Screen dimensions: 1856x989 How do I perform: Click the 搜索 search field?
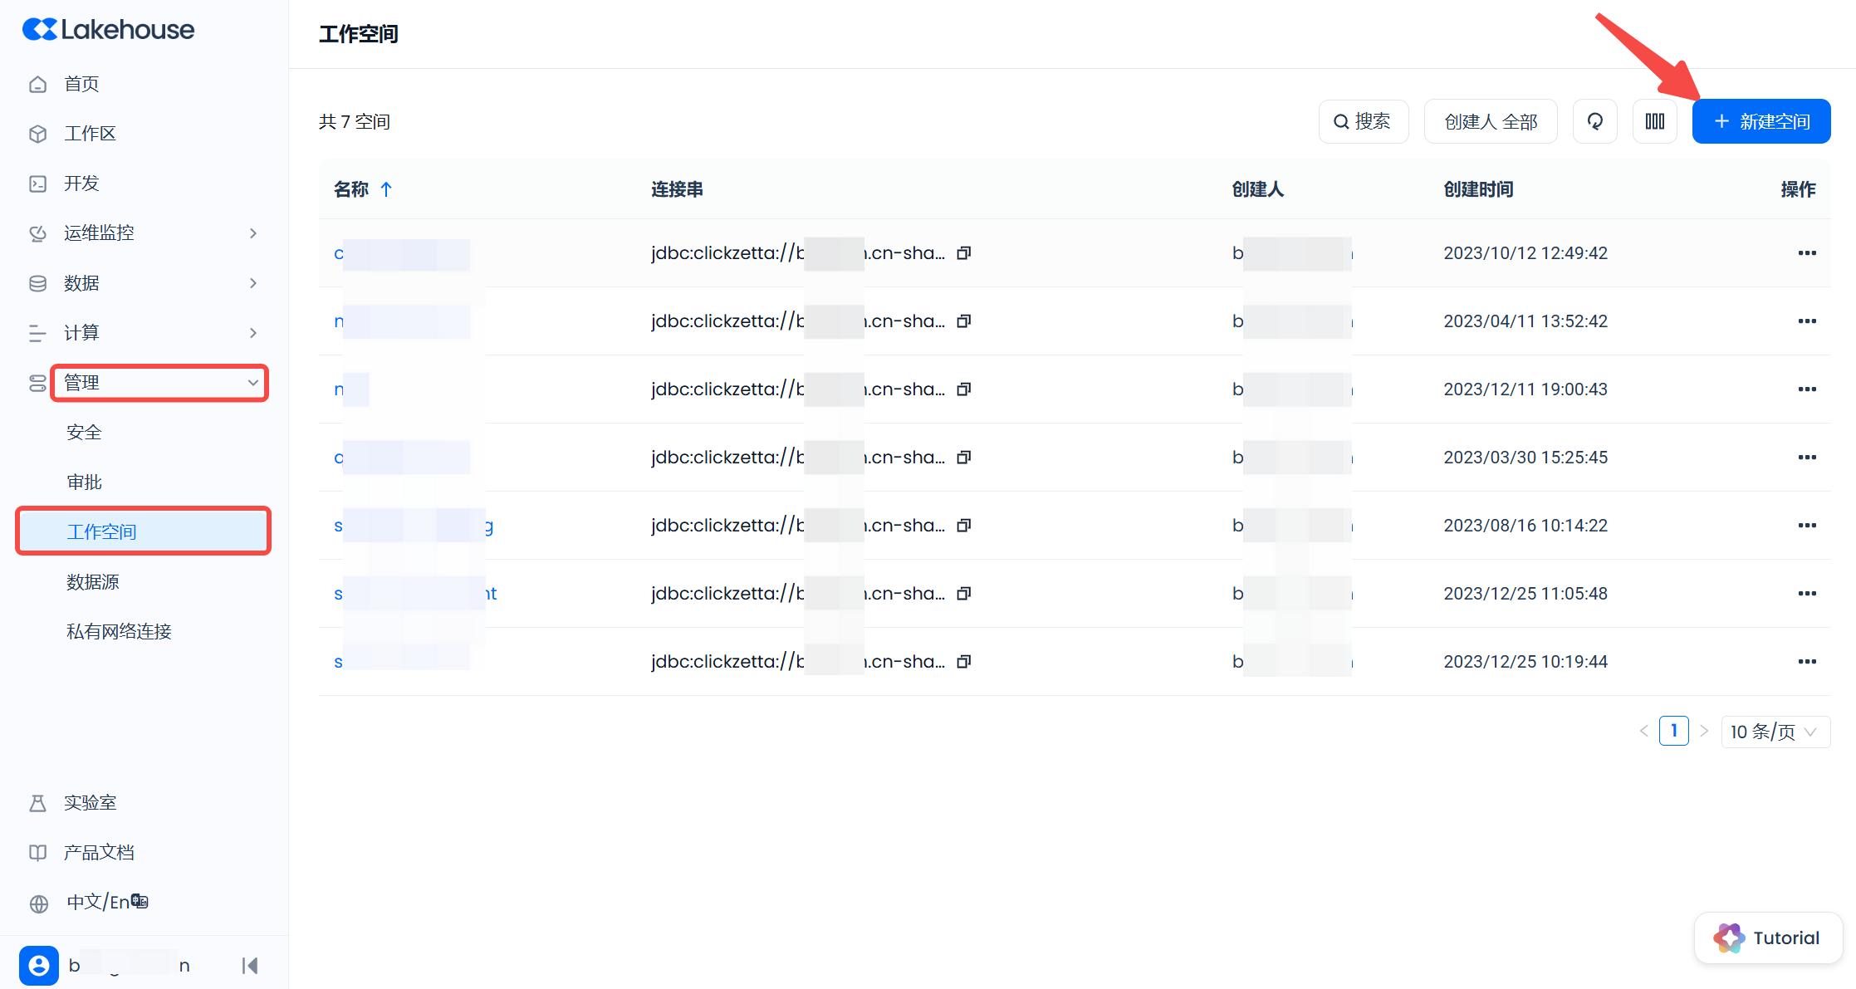coord(1363,121)
